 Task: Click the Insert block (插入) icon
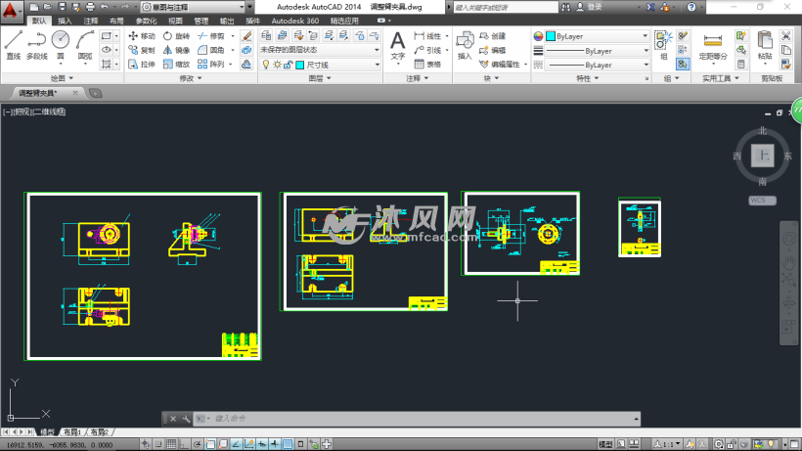(x=465, y=45)
